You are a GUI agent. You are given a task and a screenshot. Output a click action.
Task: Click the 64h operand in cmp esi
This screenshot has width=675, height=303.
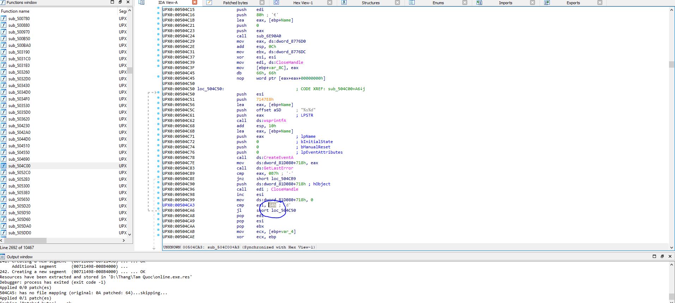point(273,205)
